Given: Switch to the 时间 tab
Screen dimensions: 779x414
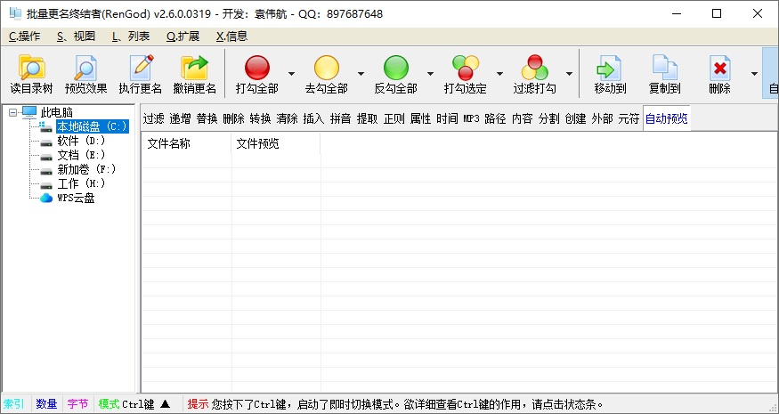Looking at the screenshot, I should coord(447,118).
